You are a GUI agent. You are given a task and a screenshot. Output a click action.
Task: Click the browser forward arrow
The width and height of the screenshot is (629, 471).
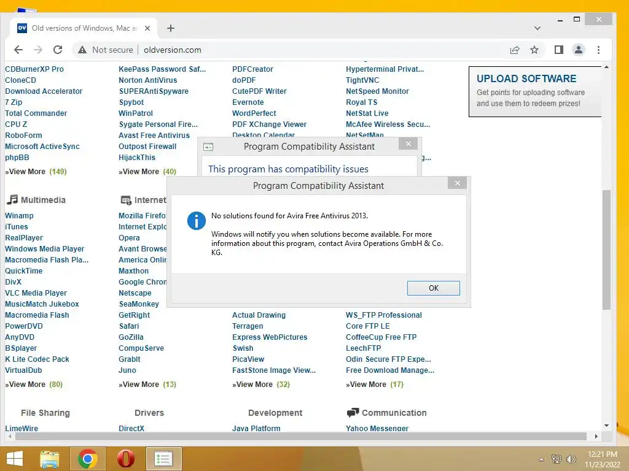coord(38,50)
